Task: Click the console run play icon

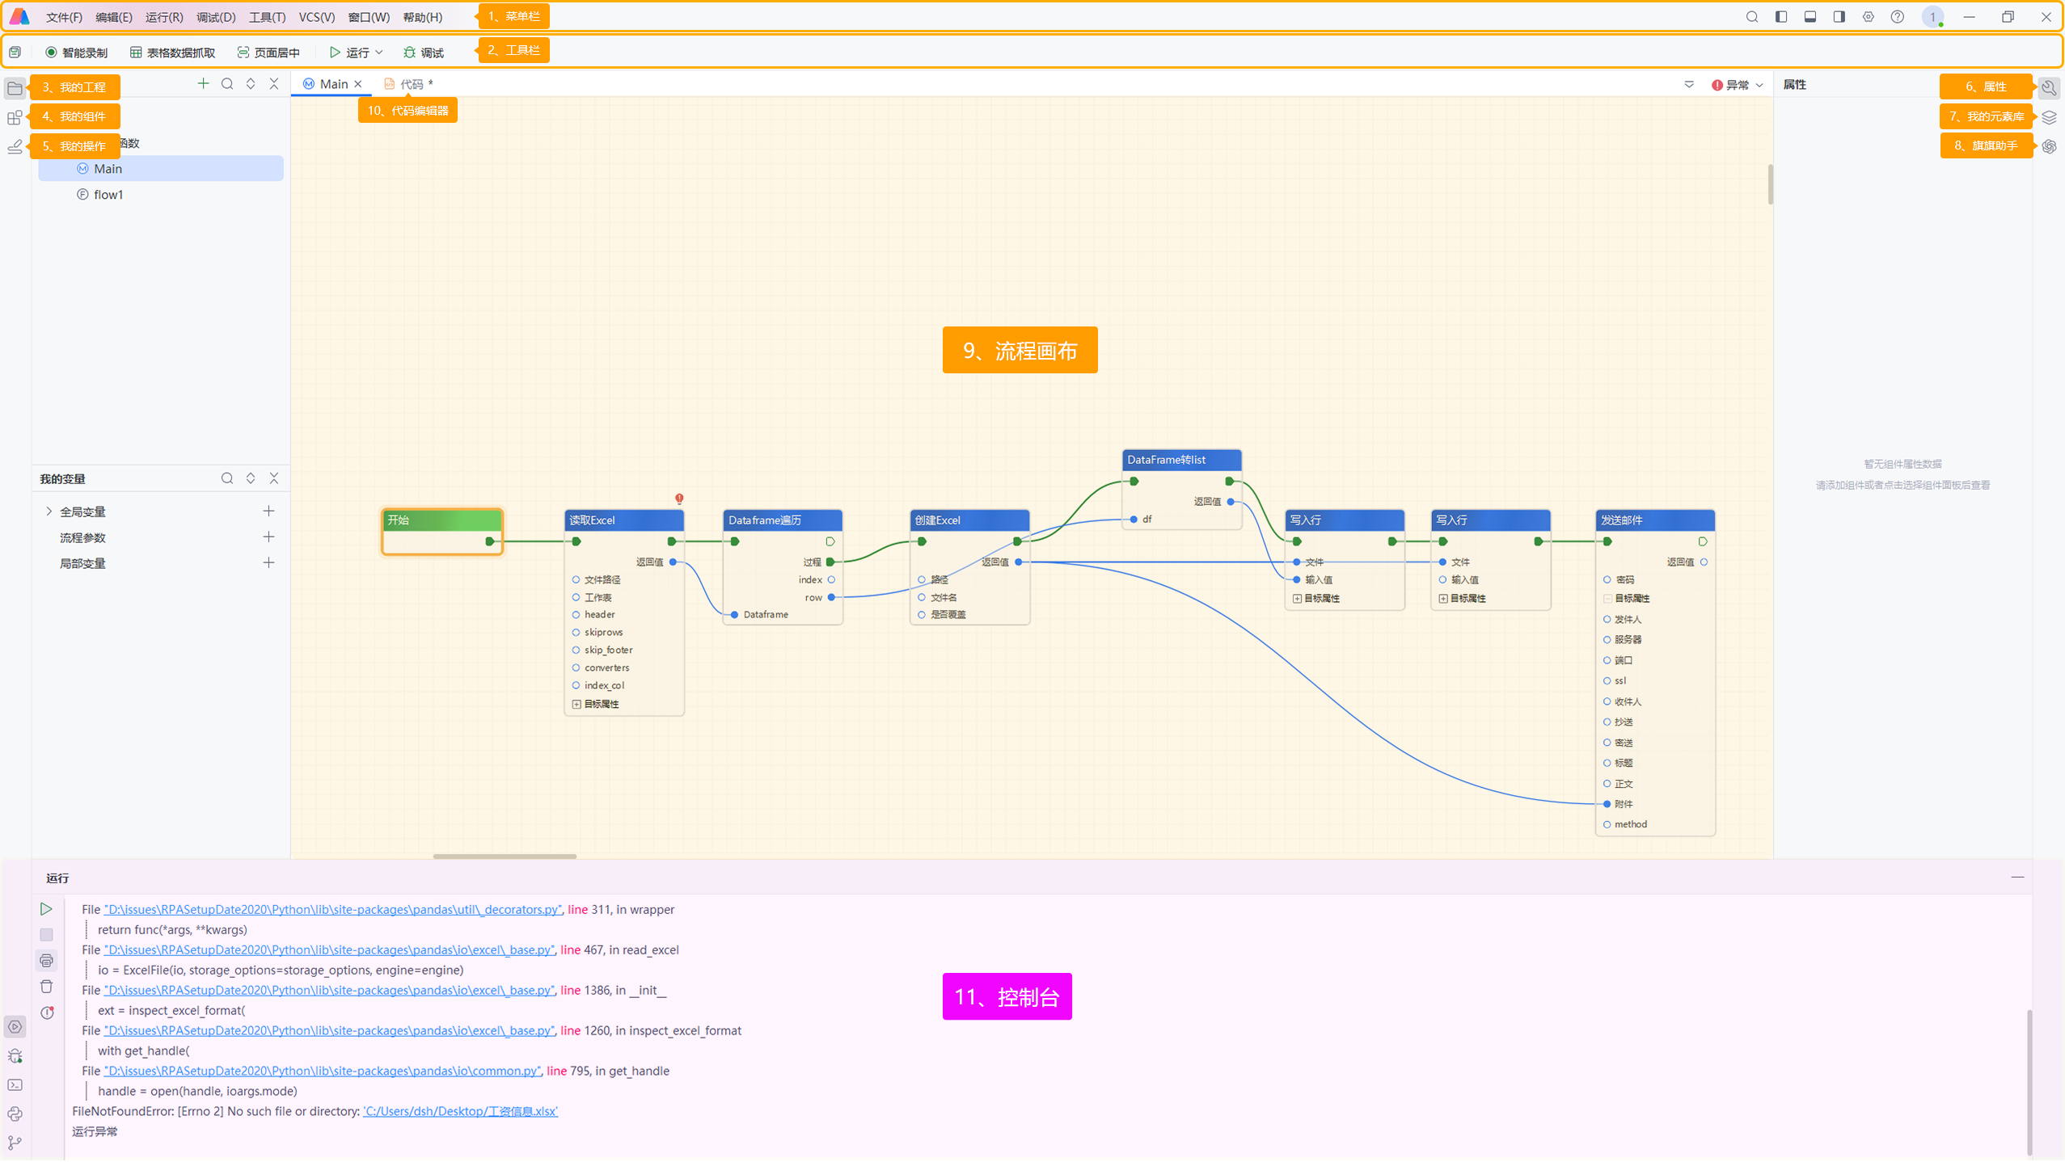Action: (46, 909)
